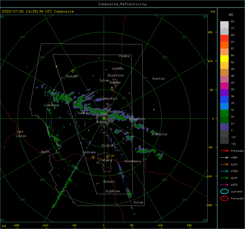
Task: Click the 100 tick on right axis
Action: 210,61
